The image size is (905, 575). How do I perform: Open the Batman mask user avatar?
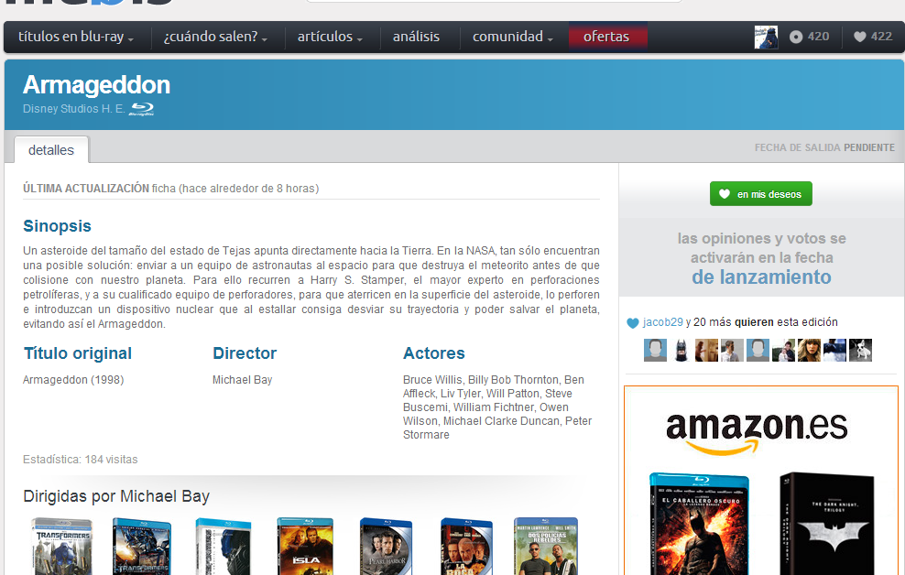681,350
